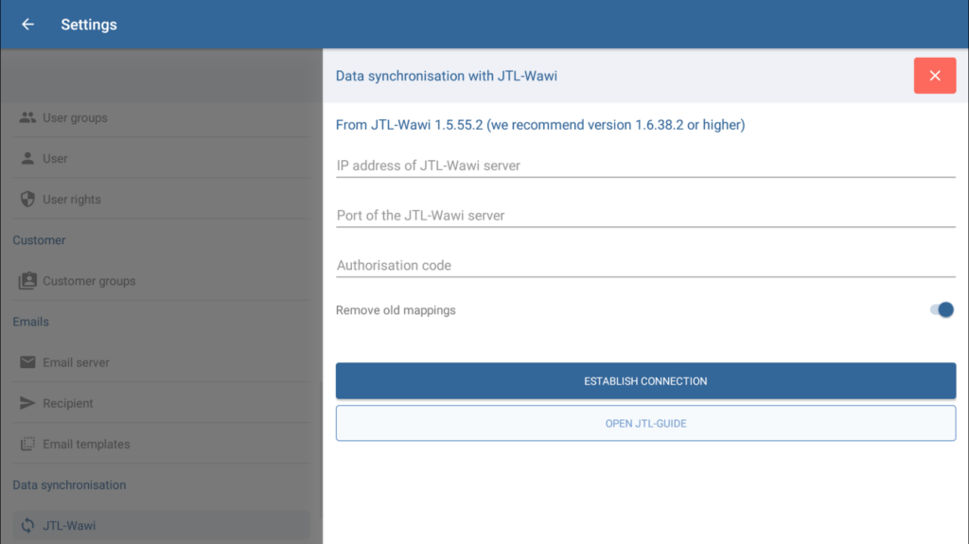Screen dimensions: 969x544
Task: Focus the IP address of JTL-Wawi server field
Action: [x=645, y=166]
